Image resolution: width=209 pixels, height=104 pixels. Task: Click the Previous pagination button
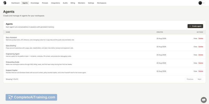(x=190, y=79)
